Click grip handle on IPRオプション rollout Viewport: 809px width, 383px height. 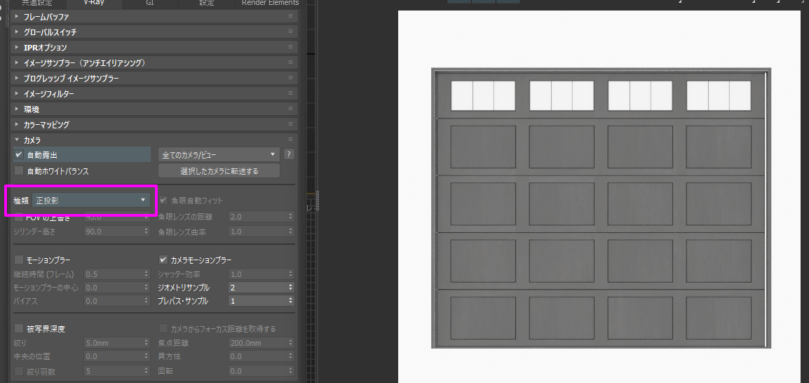pyautogui.click(x=290, y=48)
